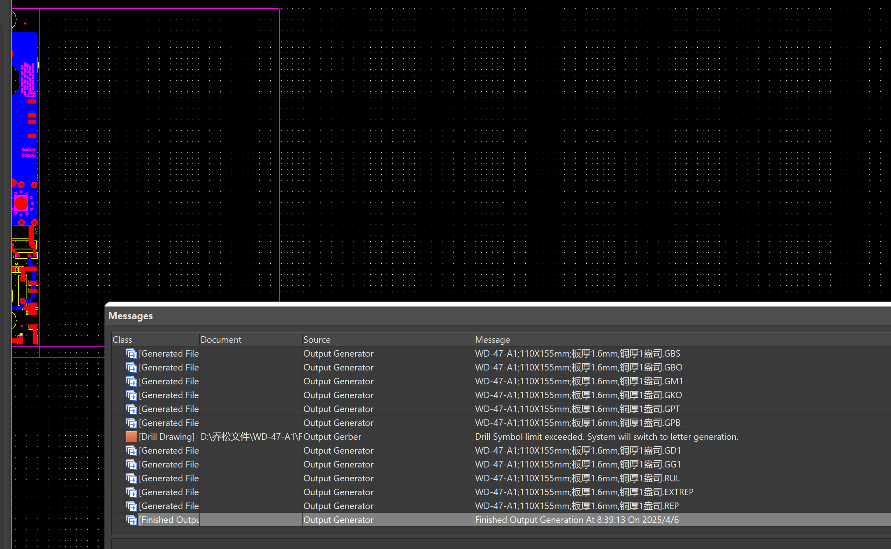Click the magenta via array on the PCB
Image resolution: width=891 pixels, height=549 pixels.
[x=28, y=79]
